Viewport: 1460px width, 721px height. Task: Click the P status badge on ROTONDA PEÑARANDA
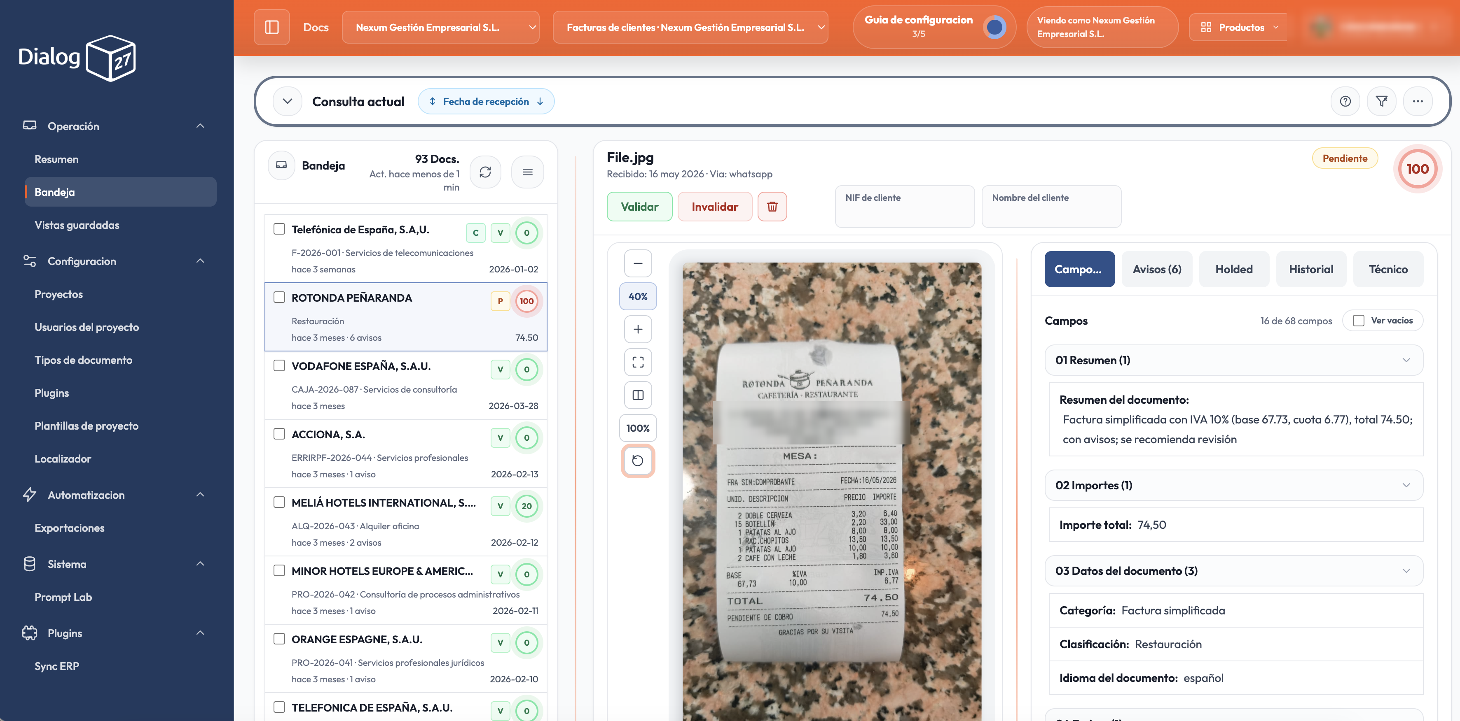(x=500, y=301)
